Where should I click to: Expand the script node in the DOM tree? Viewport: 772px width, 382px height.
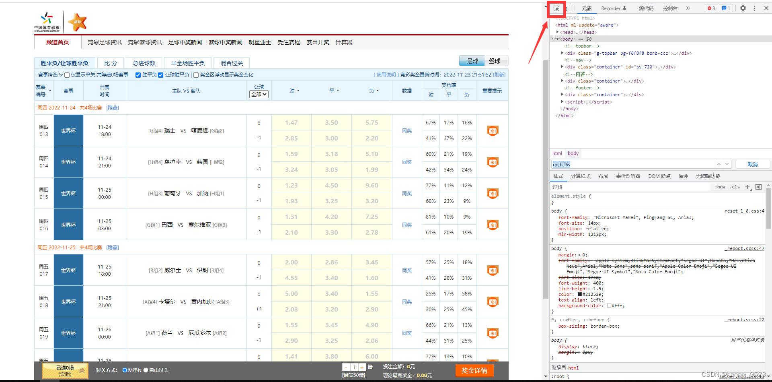[562, 102]
